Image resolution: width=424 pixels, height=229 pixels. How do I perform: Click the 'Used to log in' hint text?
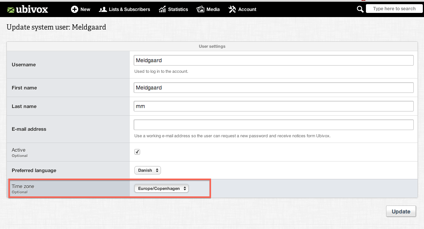[161, 71]
